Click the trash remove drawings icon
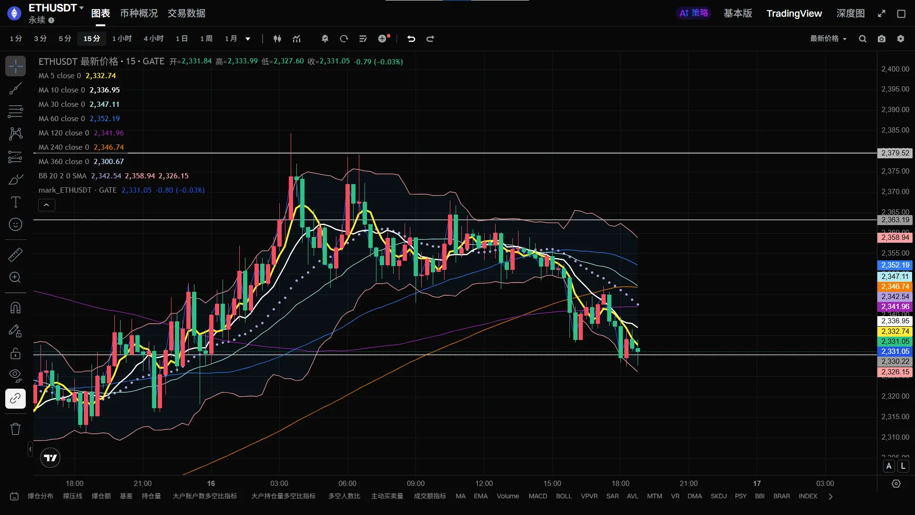 tap(15, 429)
